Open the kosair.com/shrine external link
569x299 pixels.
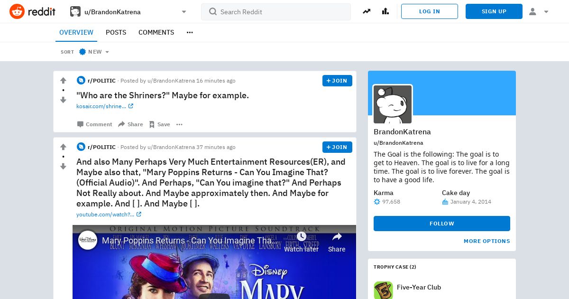pos(105,106)
